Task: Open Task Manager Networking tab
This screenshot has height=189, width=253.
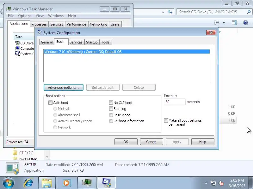Action: pyautogui.click(x=98, y=24)
